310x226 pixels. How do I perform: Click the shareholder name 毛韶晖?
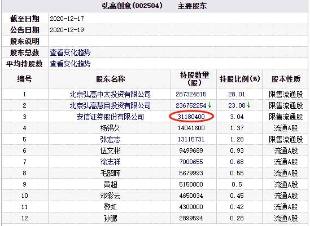coord(110,173)
